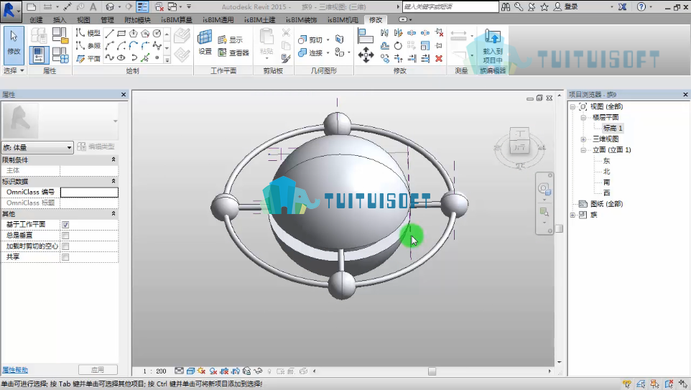Select the Rotate tool

pyautogui.click(x=398, y=45)
